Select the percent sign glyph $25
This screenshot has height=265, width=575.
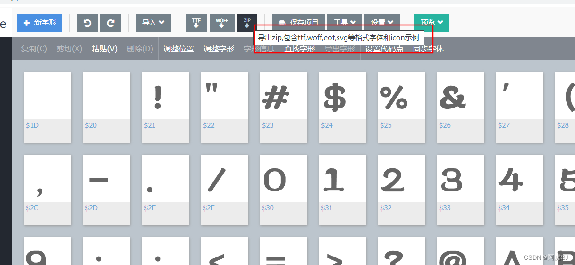(401, 108)
